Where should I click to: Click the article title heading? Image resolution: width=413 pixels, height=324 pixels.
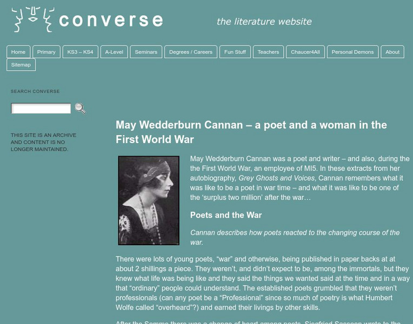251,132
